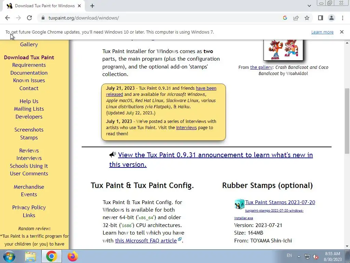The image size is (350, 263).
Task: Open the Help Us link
Action: [x=29, y=101]
